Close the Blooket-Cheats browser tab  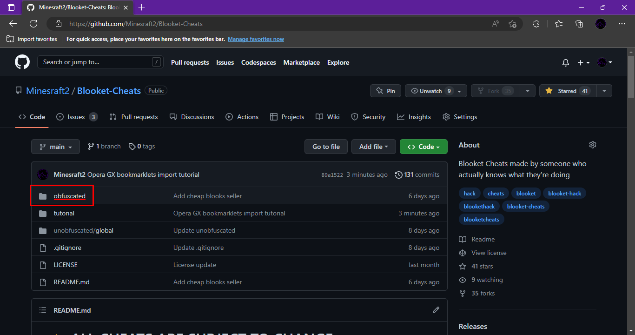(126, 7)
